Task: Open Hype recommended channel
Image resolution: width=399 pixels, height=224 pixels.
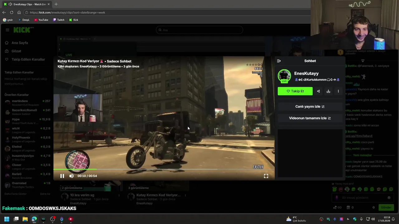Action: (27, 121)
